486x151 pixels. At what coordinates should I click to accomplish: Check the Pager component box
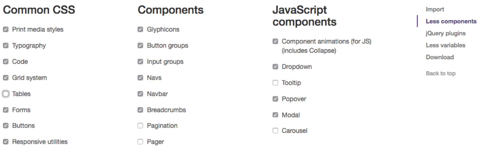(140, 142)
